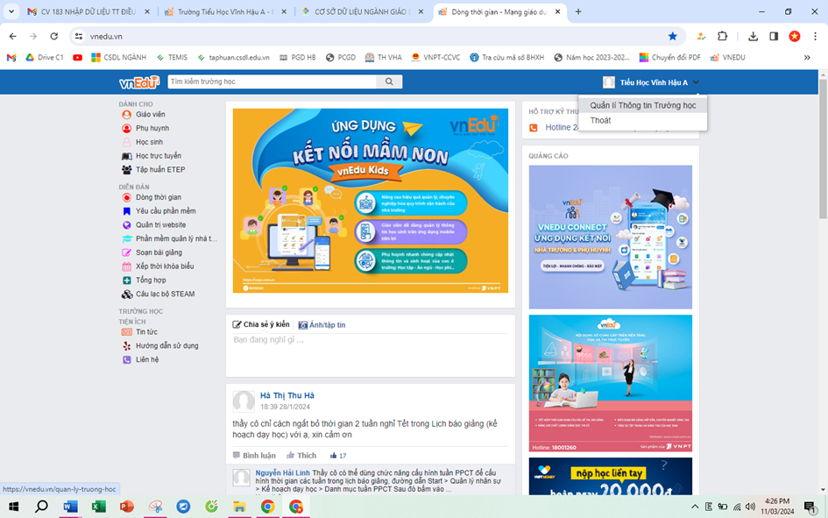Click the Tìm kiếm trường học search field
Screen dimensions: 828x518
coord(272,82)
